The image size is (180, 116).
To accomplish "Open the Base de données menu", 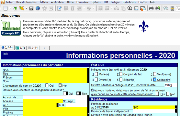I will (27, 2).
